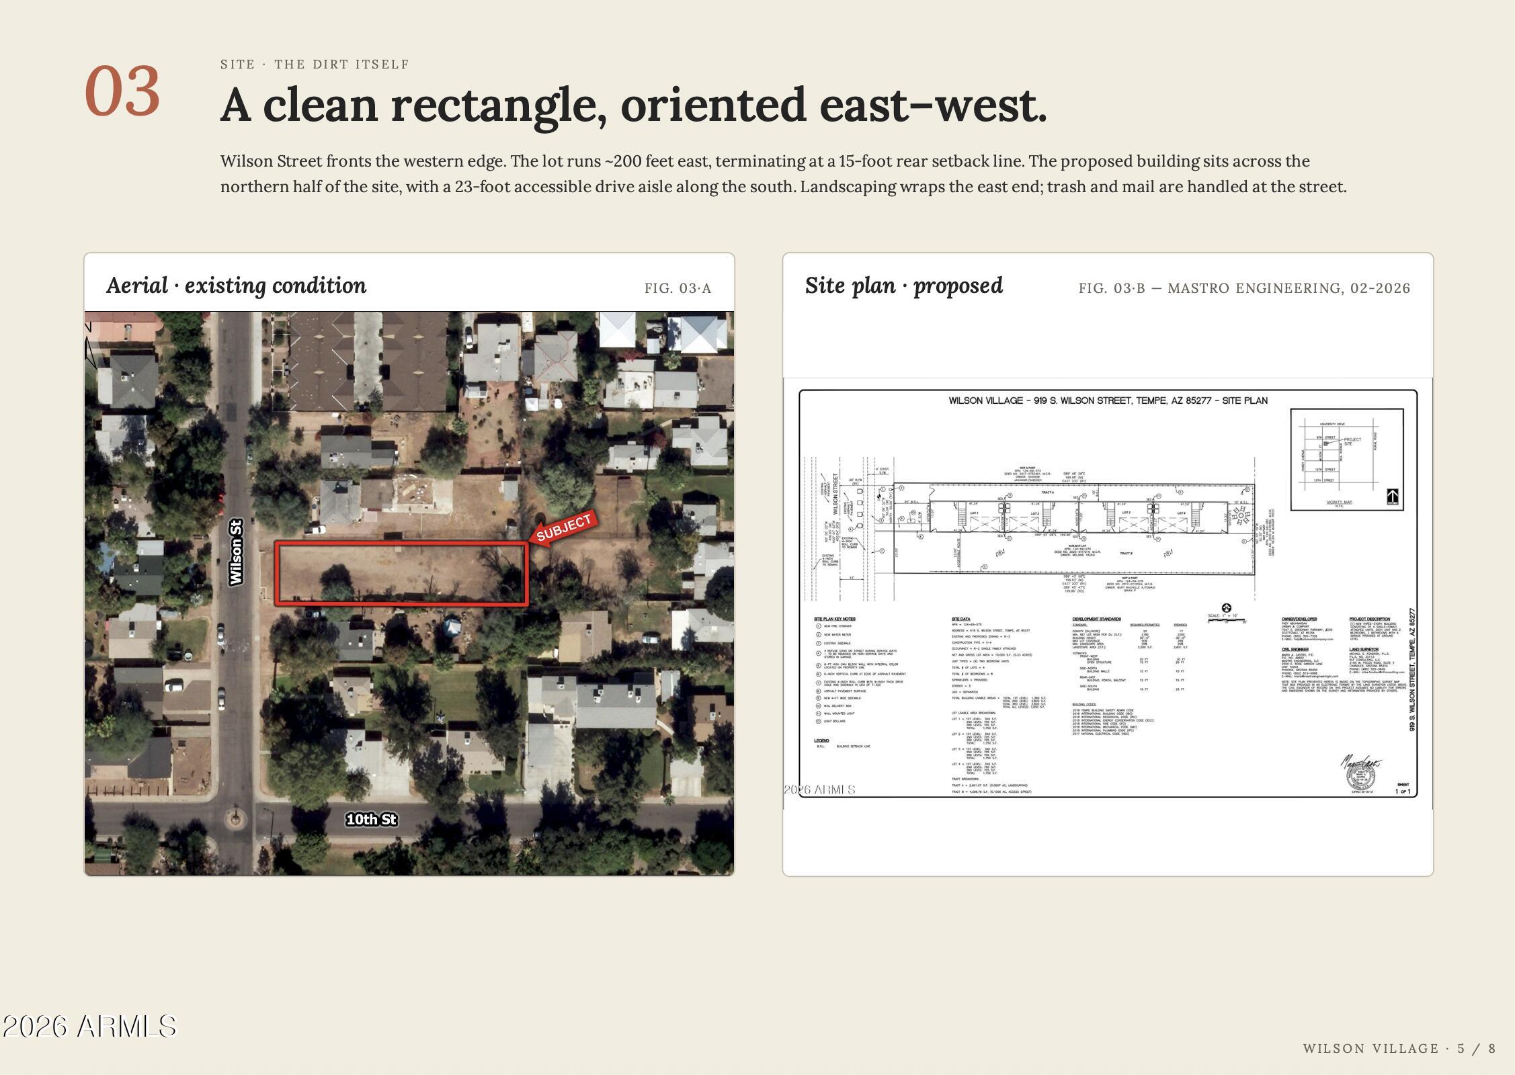The image size is (1515, 1075).
Task: Open the aerial photo of the subject lot
Action: coord(409,593)
